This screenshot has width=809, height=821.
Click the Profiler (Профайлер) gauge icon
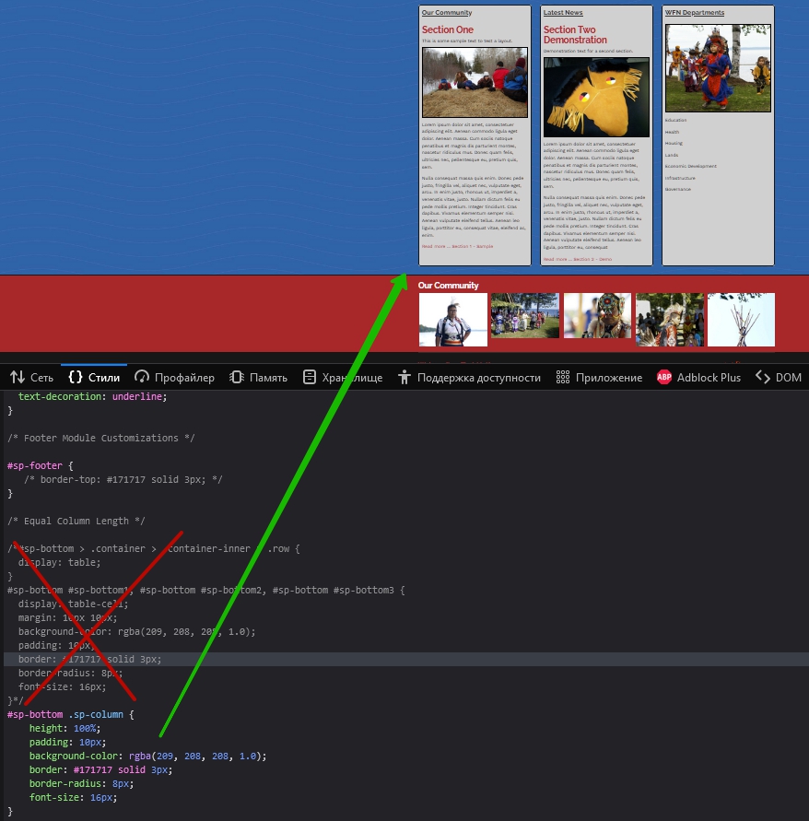(x=142, y=377)
